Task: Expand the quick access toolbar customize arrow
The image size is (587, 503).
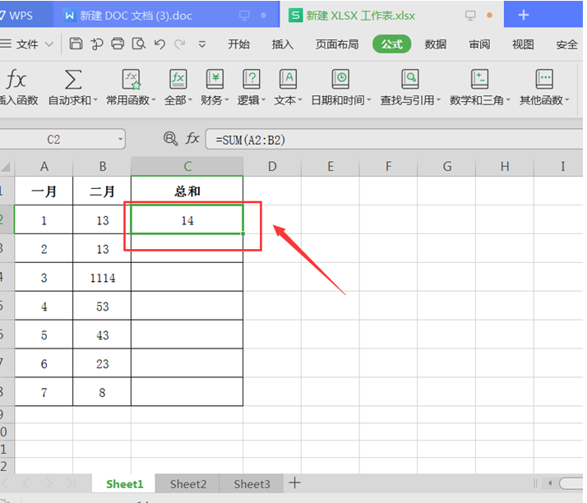Action: [x=202, y=44]
